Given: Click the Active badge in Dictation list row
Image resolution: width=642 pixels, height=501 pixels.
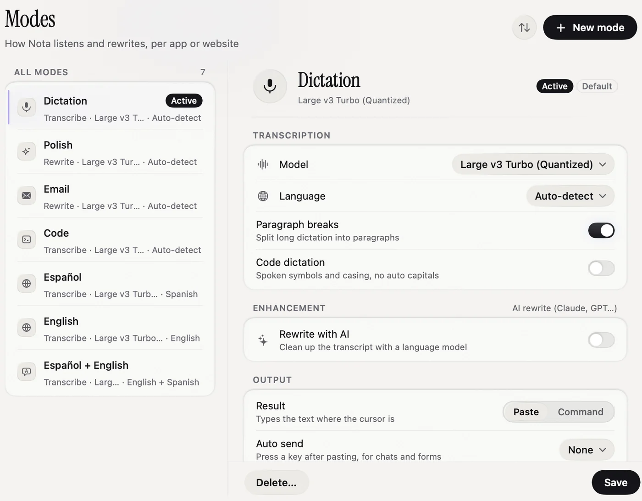Looking at the screenshot, I should tap(184, 100).
